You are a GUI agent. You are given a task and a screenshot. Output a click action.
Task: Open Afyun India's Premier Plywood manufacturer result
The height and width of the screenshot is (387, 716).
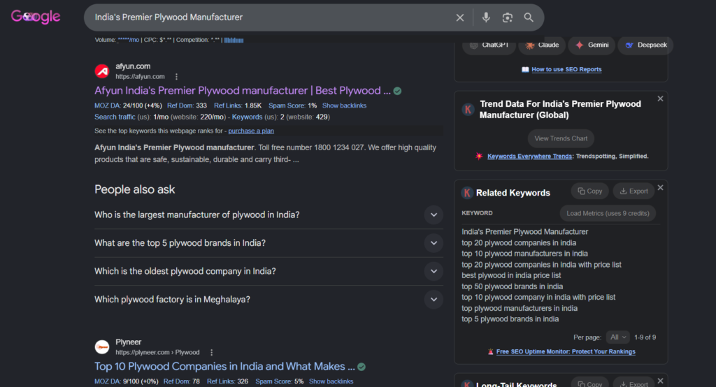click(x=243, y=90)
